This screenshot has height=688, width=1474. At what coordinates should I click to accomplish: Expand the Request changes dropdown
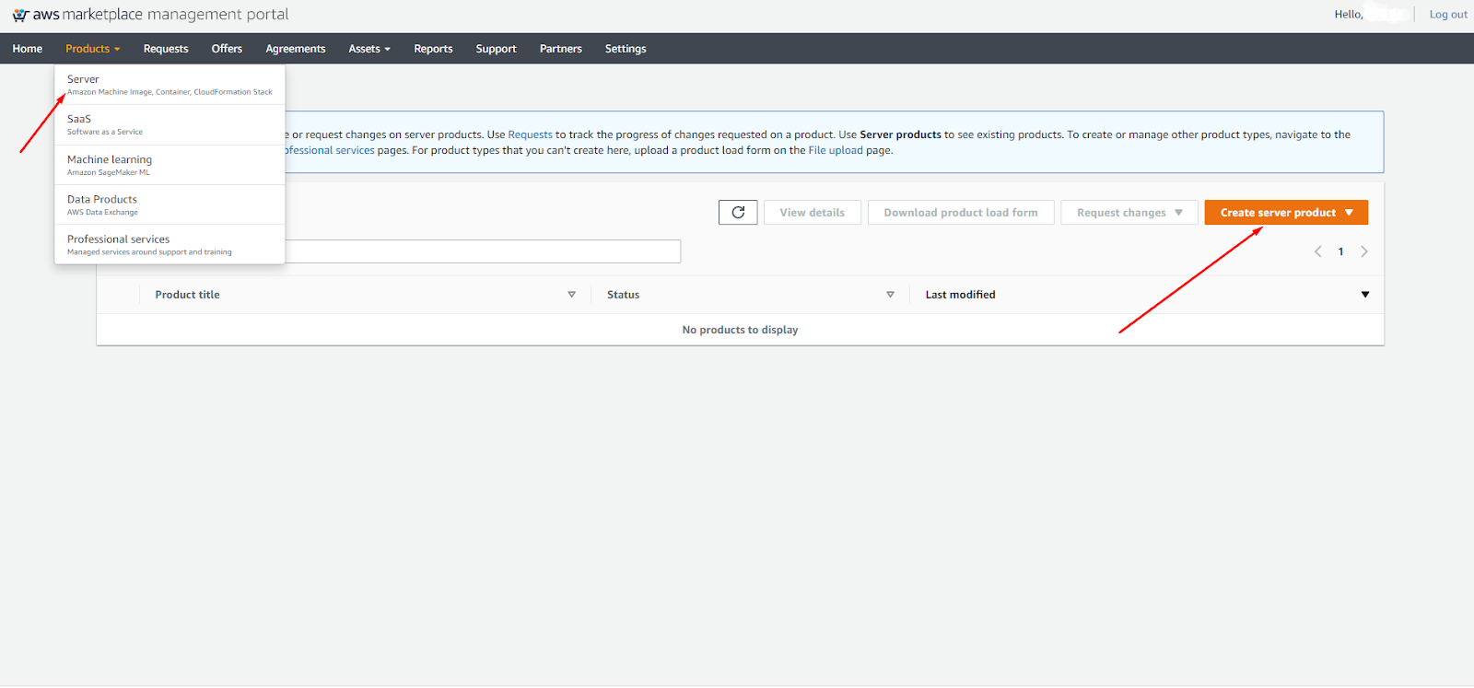1129,213
